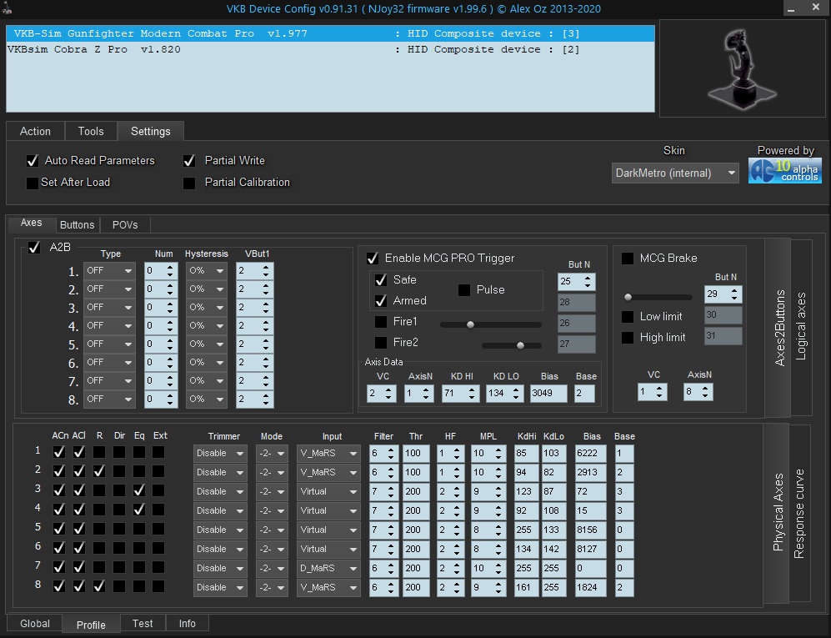Enable the Set After Load option
831x638 pixels.
[33, 183]
